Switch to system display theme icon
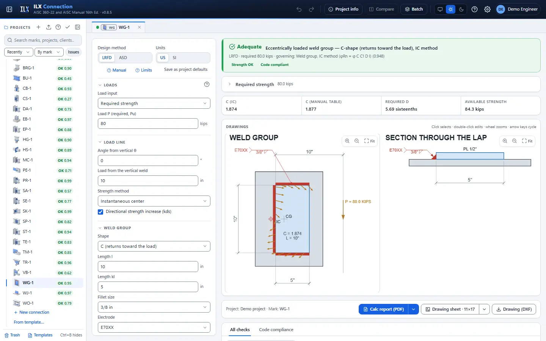Screen dimensions: 546x341 coord(440,9)
